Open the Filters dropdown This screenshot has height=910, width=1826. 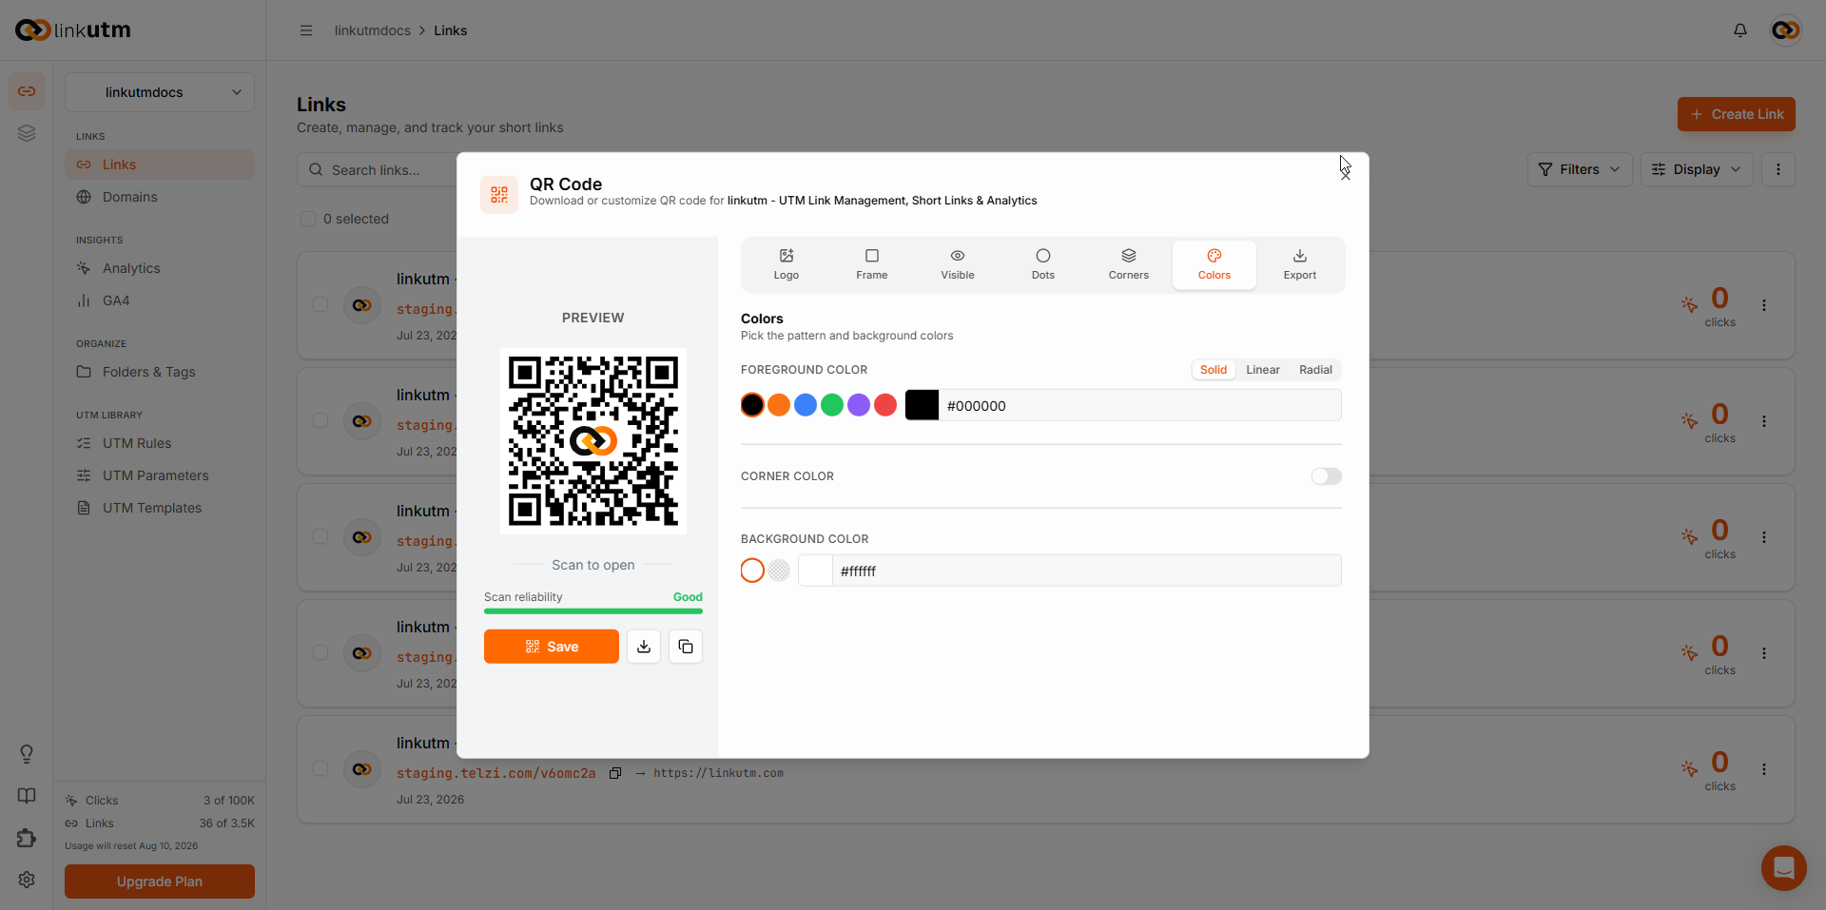(x=1579, y=169)
